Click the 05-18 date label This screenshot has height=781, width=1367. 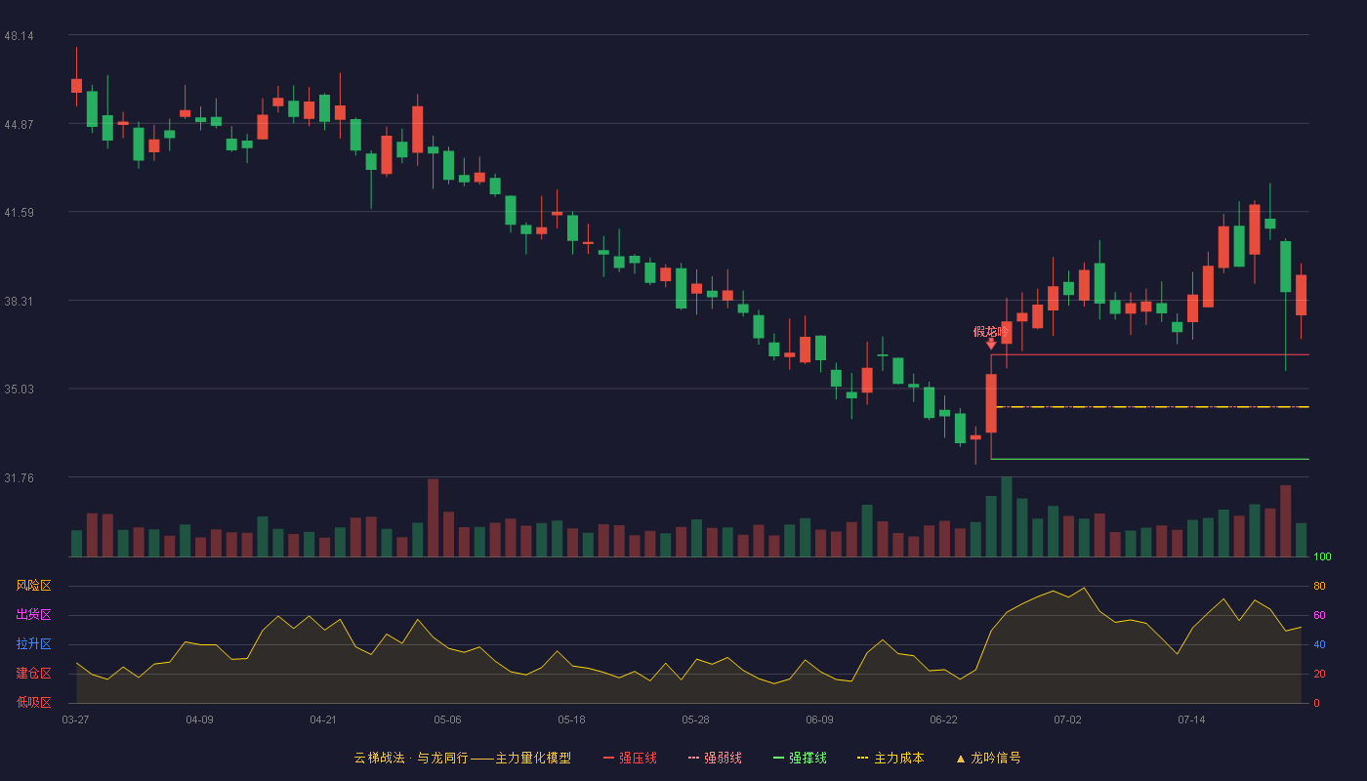571,719
